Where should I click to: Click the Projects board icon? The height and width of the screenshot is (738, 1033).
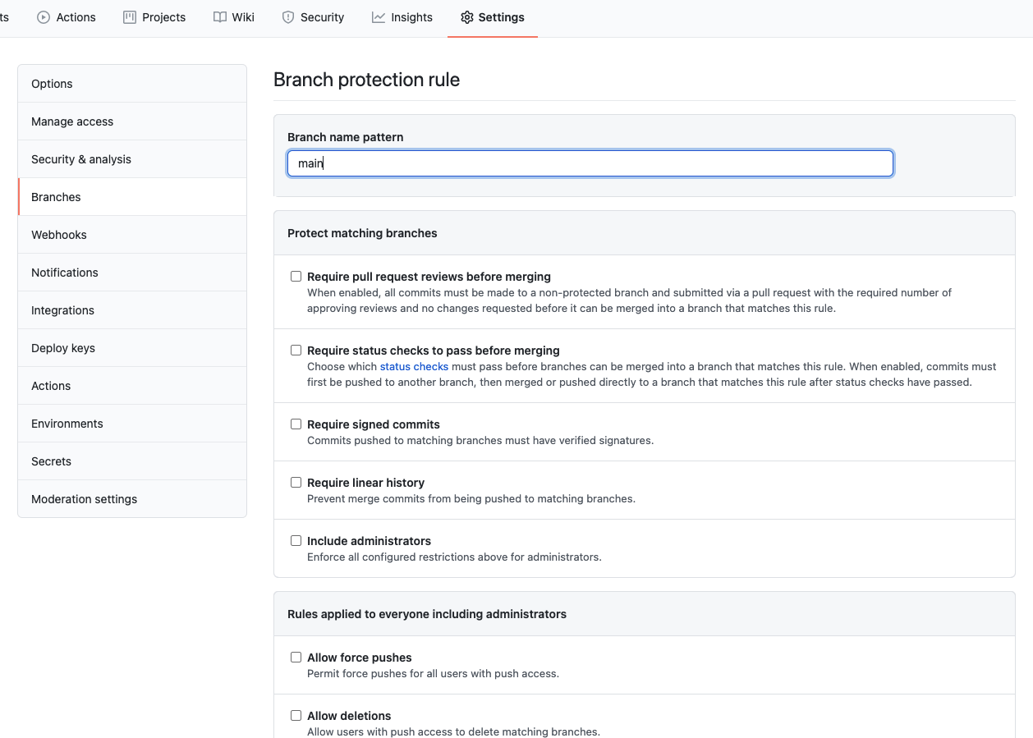tap(130, 17)
